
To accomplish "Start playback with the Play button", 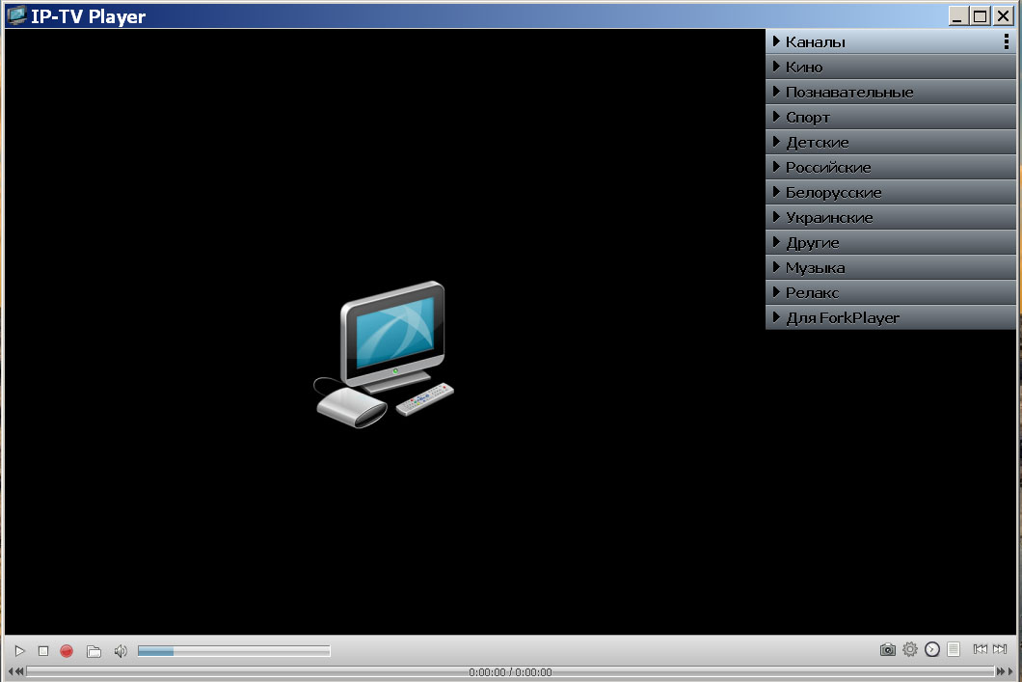I will 19,651.
